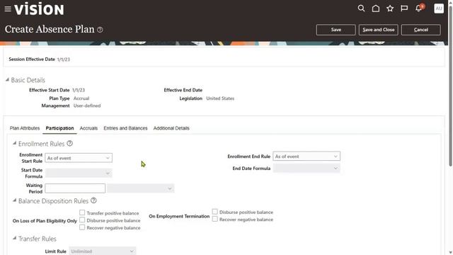Screen dimensions: 453x255
Task: Open help icon next to Balance Disposition Rules
Action: [x=93, y=200]
